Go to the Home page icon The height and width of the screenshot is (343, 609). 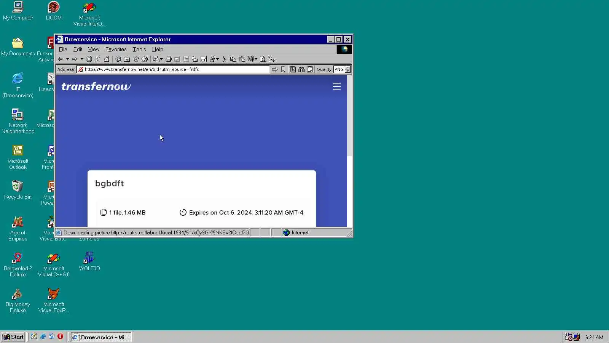(107, 59)
